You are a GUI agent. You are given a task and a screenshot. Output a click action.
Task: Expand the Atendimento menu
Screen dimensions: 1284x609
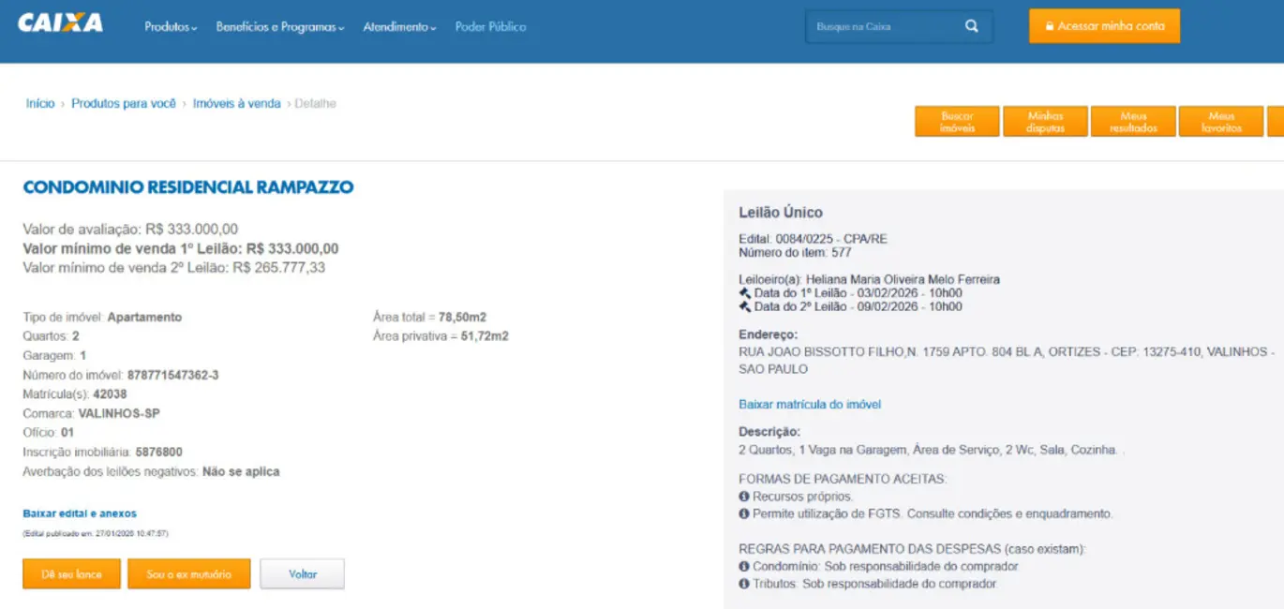(x=399, y=27)
